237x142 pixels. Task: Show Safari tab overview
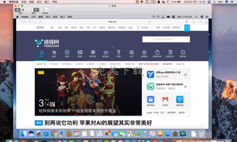point(201,22)
